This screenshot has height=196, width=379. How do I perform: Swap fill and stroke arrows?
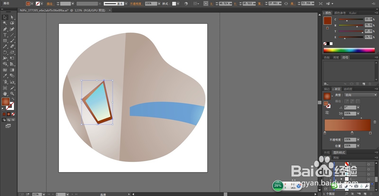click(x=13, y=99)
